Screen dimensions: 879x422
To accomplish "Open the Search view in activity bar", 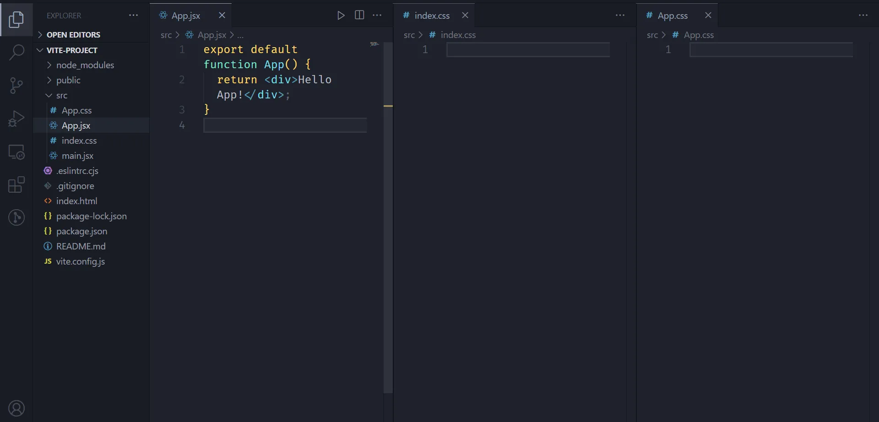I will point(16,52).
